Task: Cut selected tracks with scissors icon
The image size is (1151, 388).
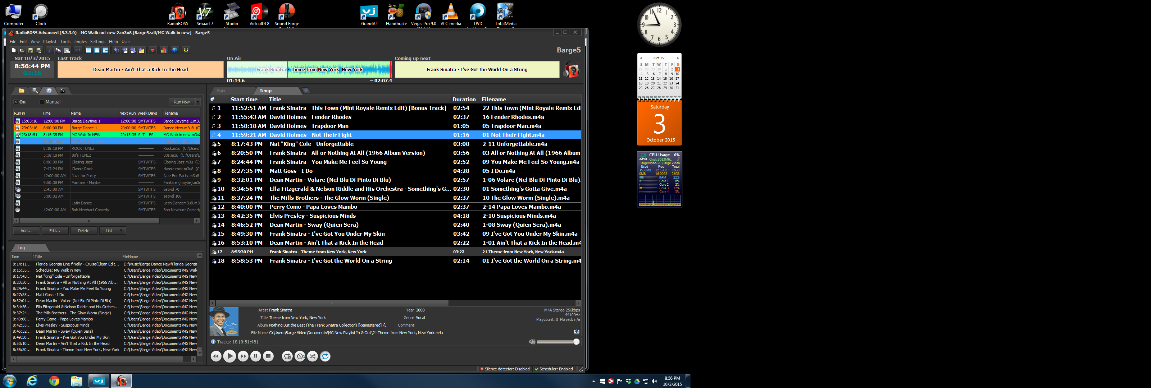Action: coord(50,50)
